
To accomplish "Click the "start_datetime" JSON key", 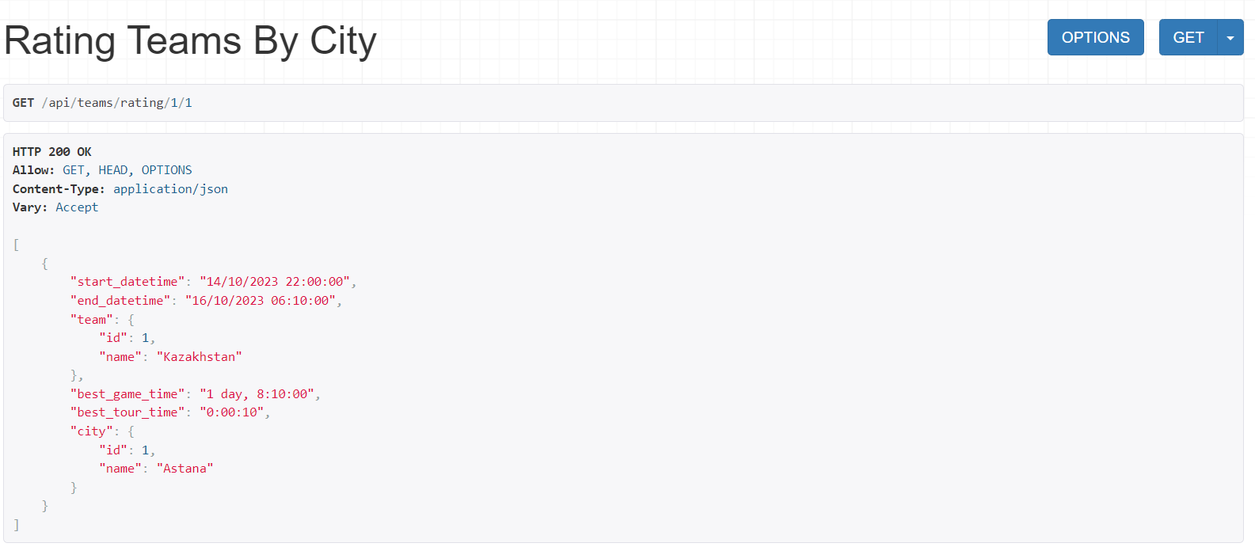I will (127, 282).
